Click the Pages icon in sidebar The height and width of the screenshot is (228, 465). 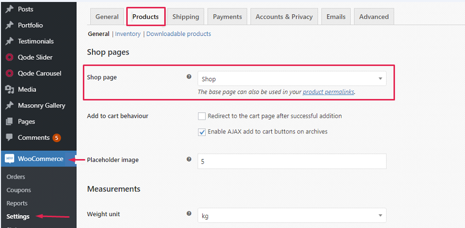click(9, 122)
